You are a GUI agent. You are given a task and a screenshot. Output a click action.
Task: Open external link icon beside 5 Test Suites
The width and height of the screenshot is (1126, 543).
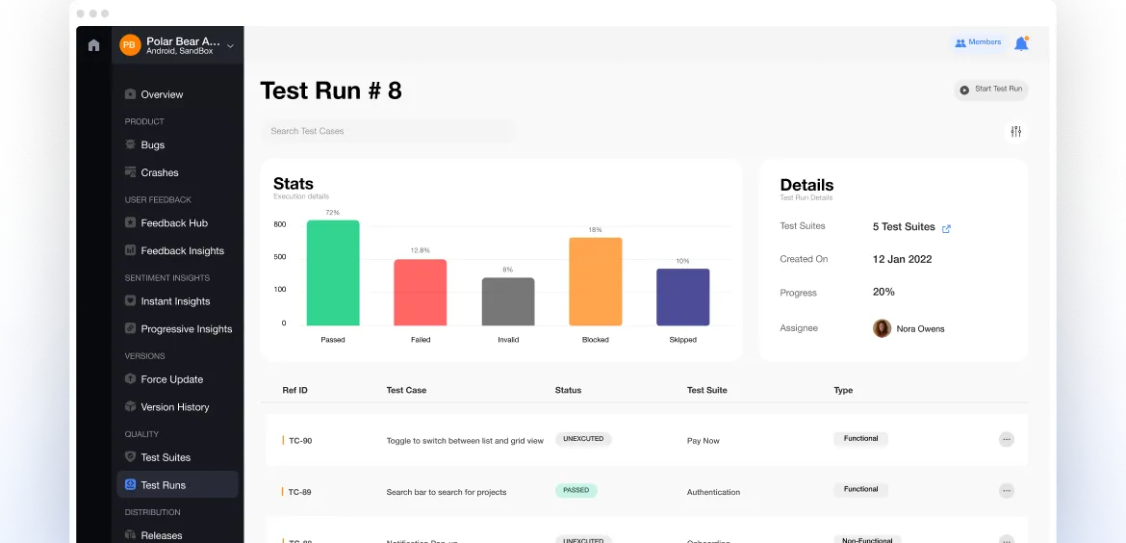point(946,228)
